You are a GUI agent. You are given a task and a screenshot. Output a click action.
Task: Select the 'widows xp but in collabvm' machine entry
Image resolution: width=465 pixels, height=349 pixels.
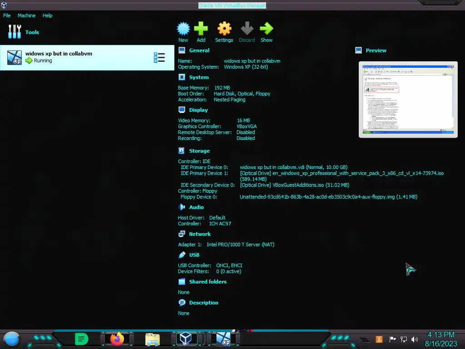[87, 58]
